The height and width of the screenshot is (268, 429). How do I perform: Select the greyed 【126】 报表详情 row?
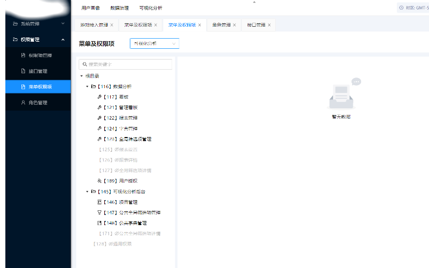click(118, 160)
